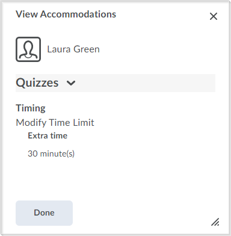Click the Timing heading
The width and height of the screenshot is (231, 236).
[x=31, y=108]
